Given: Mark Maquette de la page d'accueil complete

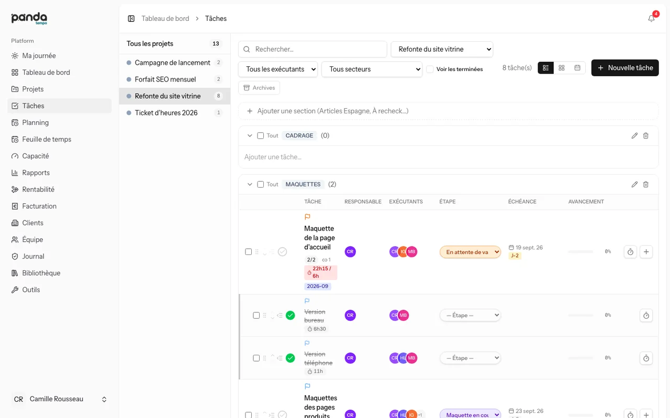Looking at the screenshot, I should (x=283, y=252).
